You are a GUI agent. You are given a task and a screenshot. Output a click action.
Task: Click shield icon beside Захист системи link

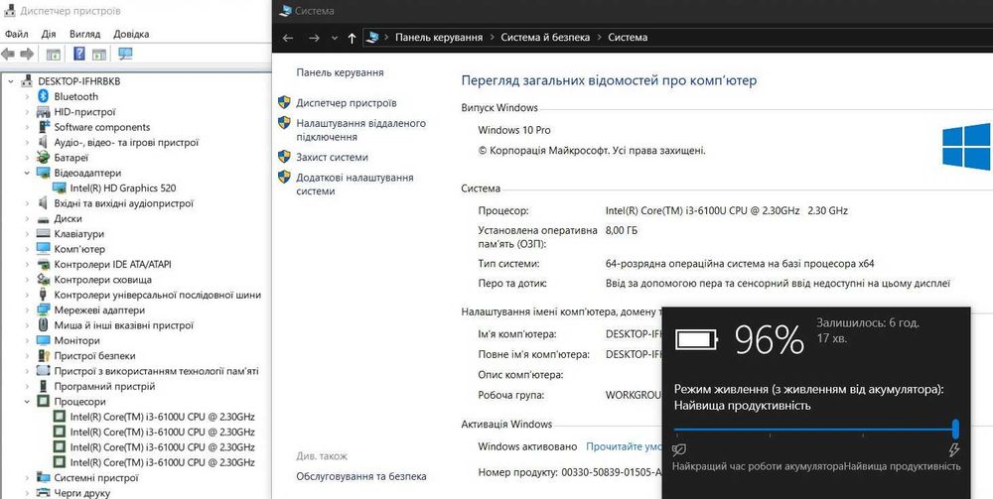(x=284, y=157)
